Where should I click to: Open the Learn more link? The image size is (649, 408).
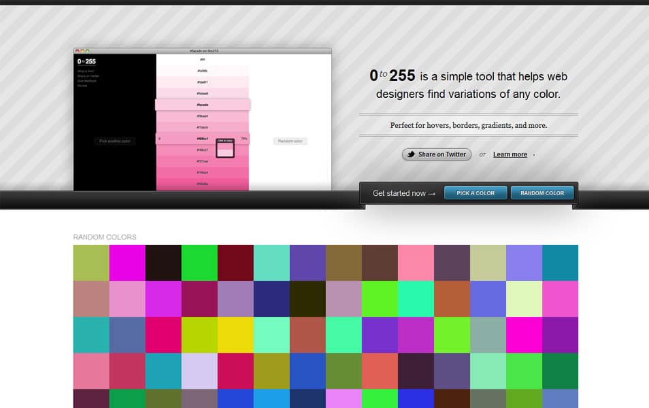point(510,154)
